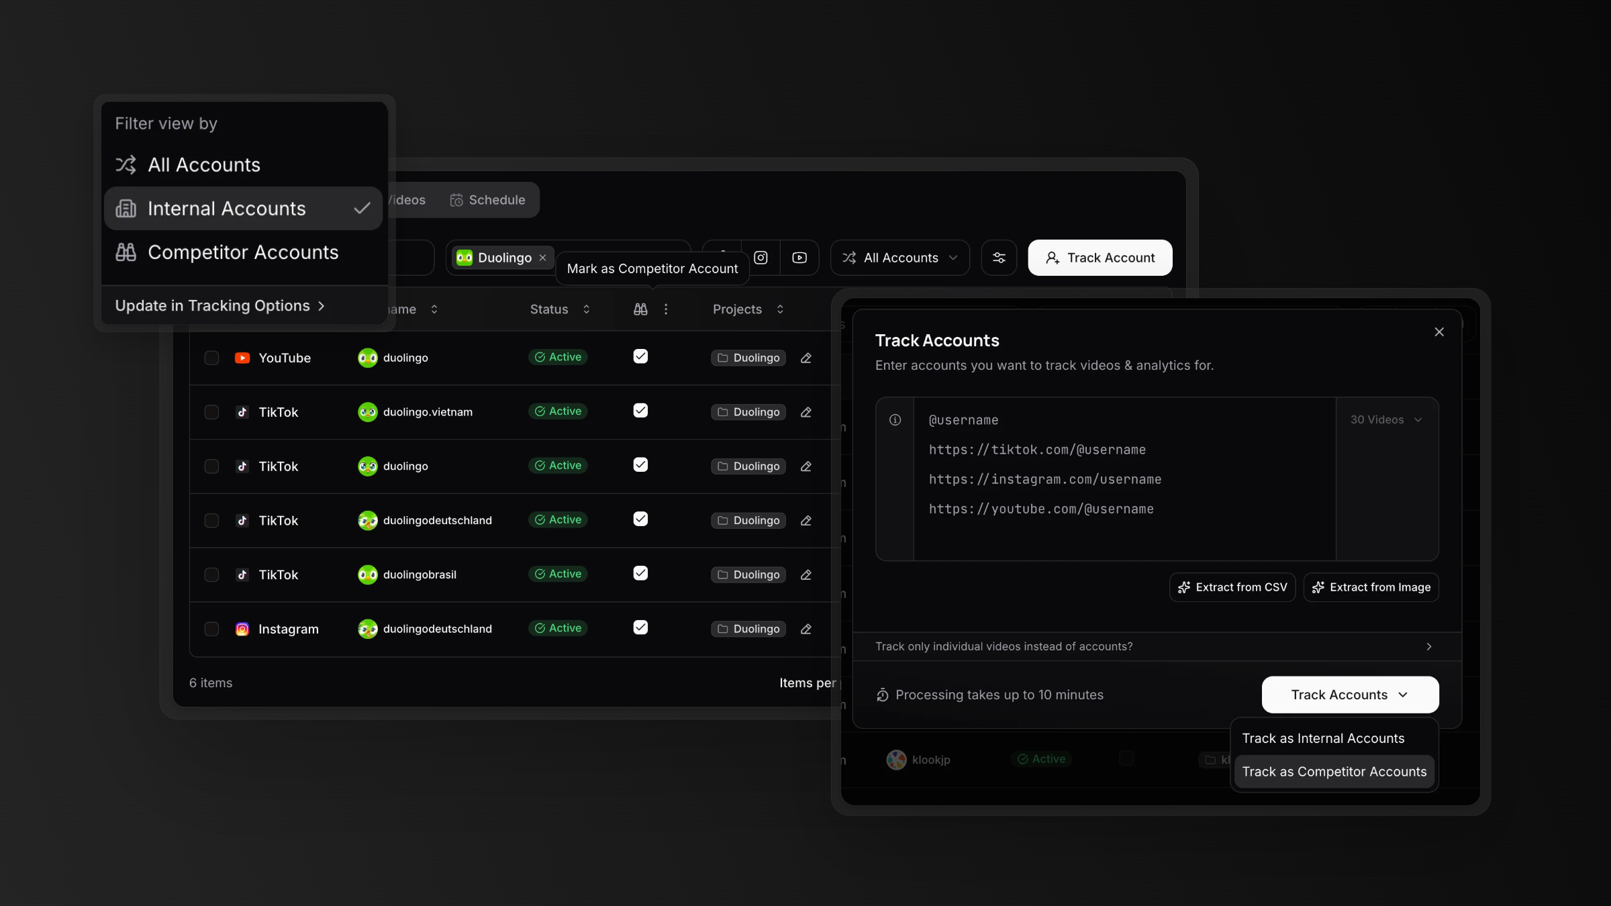Image resolution: width=1611 pixels, height=906 pixels.
Task: Open the All Accounts dropdown
Action: click(899, 258)
